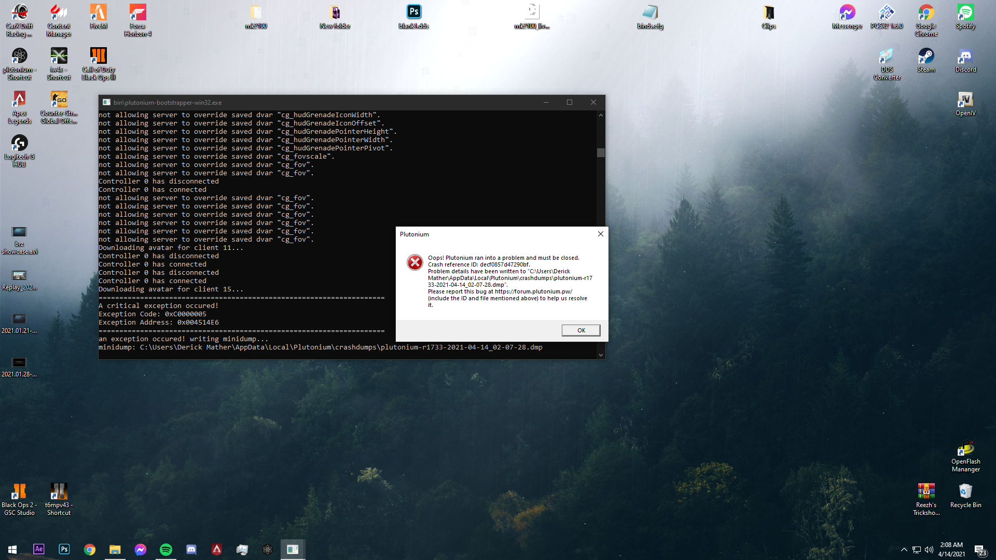The image size is (996, 560).
Task: Select the t6mpv43 Shortcut desktop icon
Action: point(59,500)
